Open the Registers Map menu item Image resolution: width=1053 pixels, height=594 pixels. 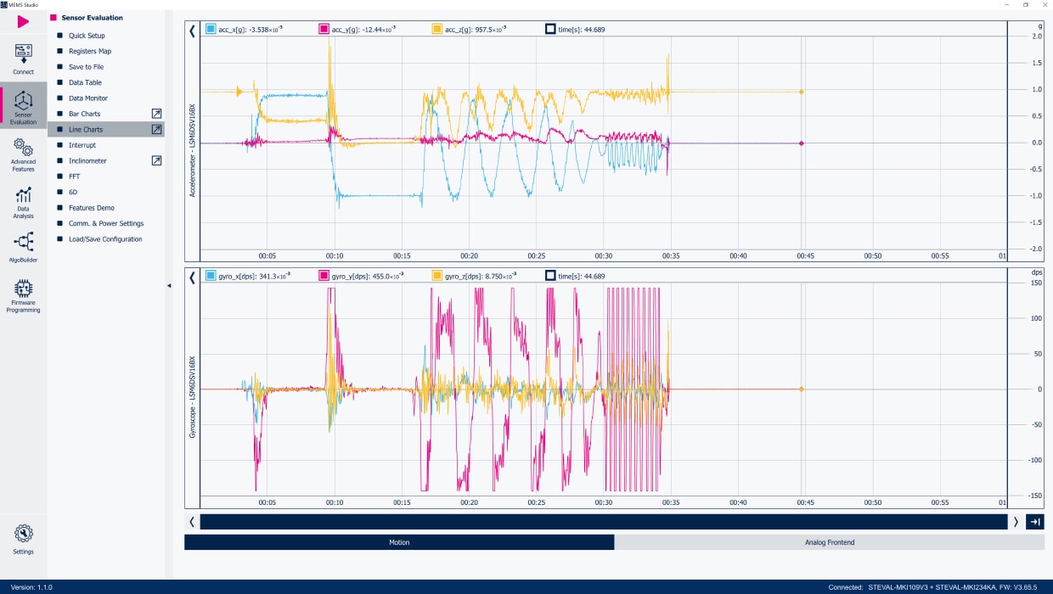pyautogui.click(x=90, y=51)
